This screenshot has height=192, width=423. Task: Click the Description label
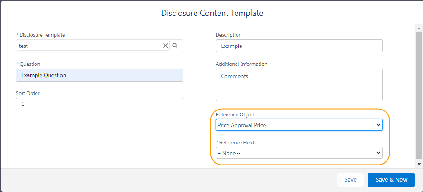pyautogui.click(x=228, y=35)
